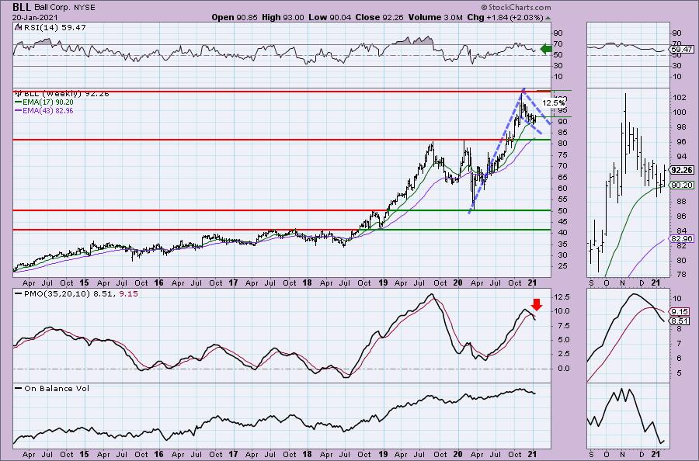699x461 pixels.
Task: Click year 21 on the main price panel axis
Action: [x=532, y=282]
